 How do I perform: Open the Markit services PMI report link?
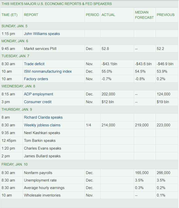tap(40, 49)
